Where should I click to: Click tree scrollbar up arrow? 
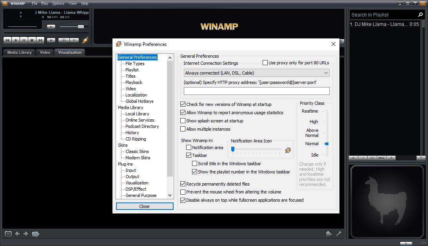170,58
